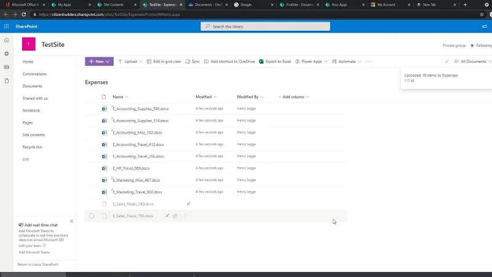The image size is (492, 277).
Task: Bookmark this page with the star
Action: pyautogui.click(x=482, y=14)
